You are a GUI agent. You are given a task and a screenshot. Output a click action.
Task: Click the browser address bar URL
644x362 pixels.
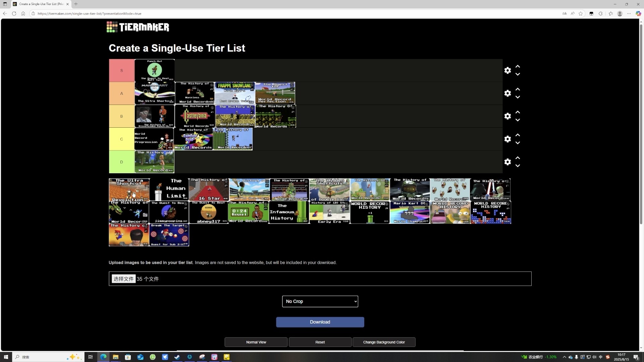(89, 14)
